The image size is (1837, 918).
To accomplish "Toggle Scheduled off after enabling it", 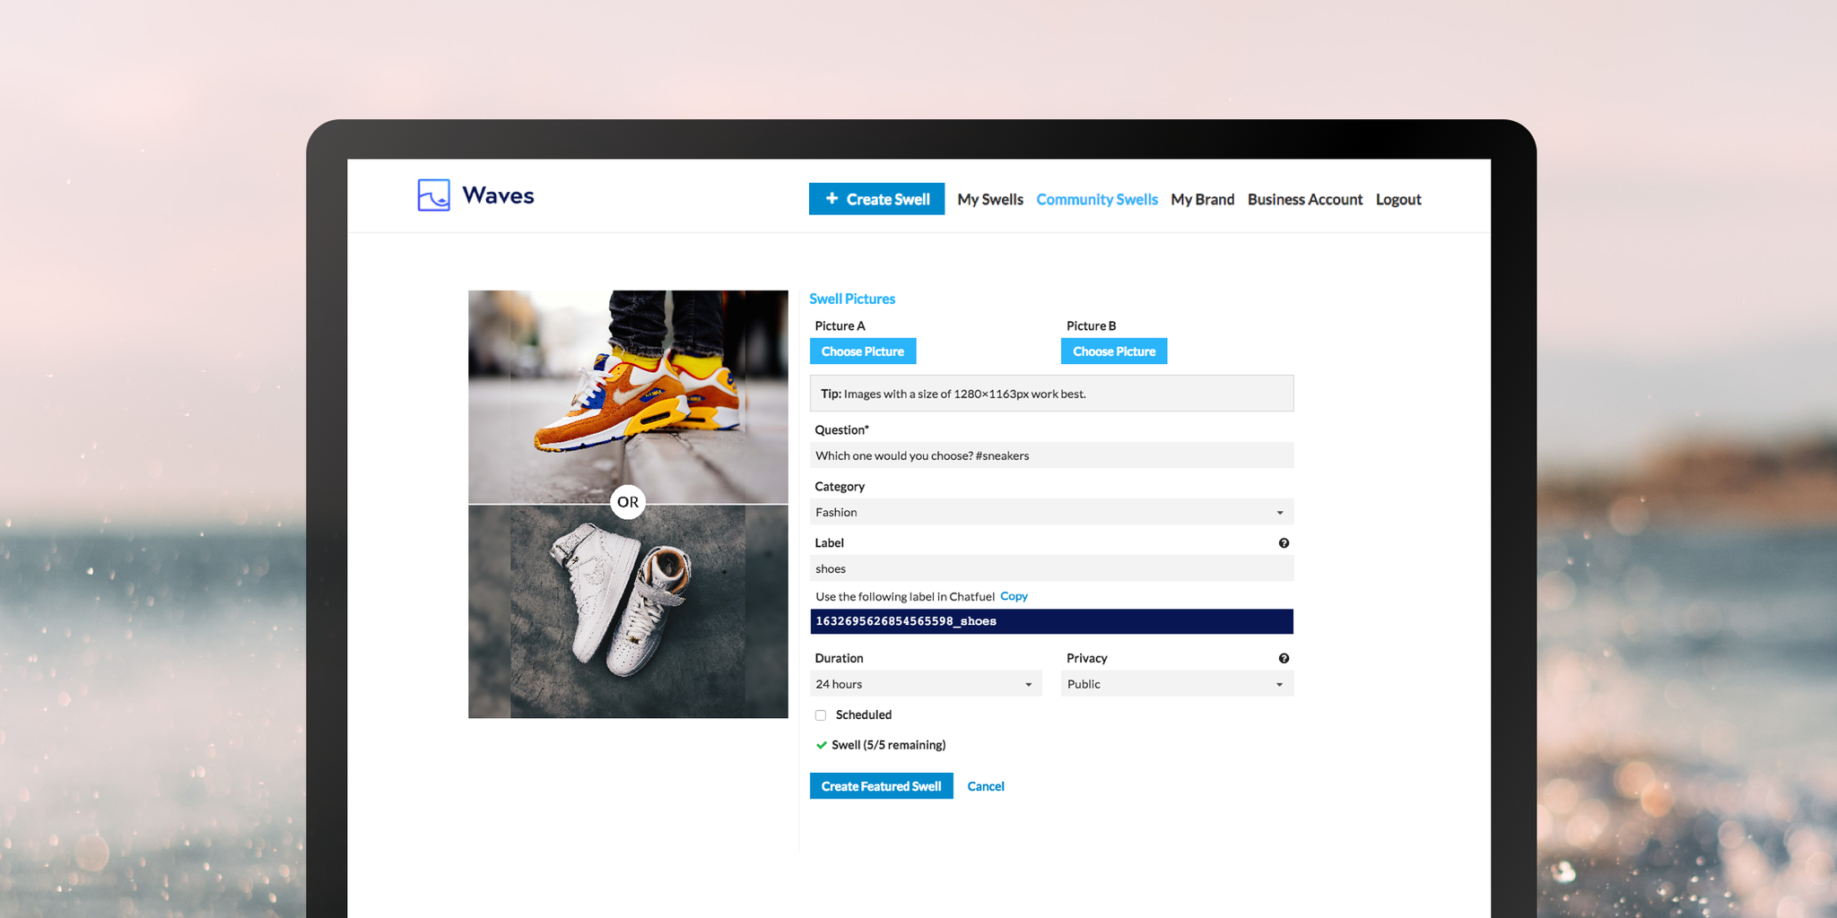I will [x=820, y=714].
